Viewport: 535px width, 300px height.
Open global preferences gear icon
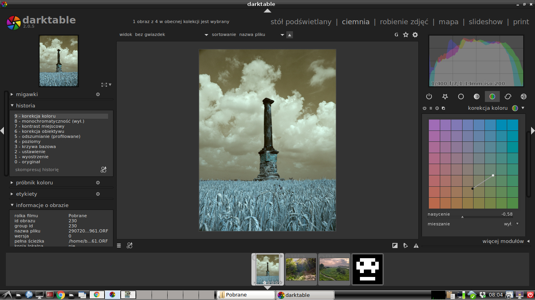pyautogui.click(x=415, y=35)
